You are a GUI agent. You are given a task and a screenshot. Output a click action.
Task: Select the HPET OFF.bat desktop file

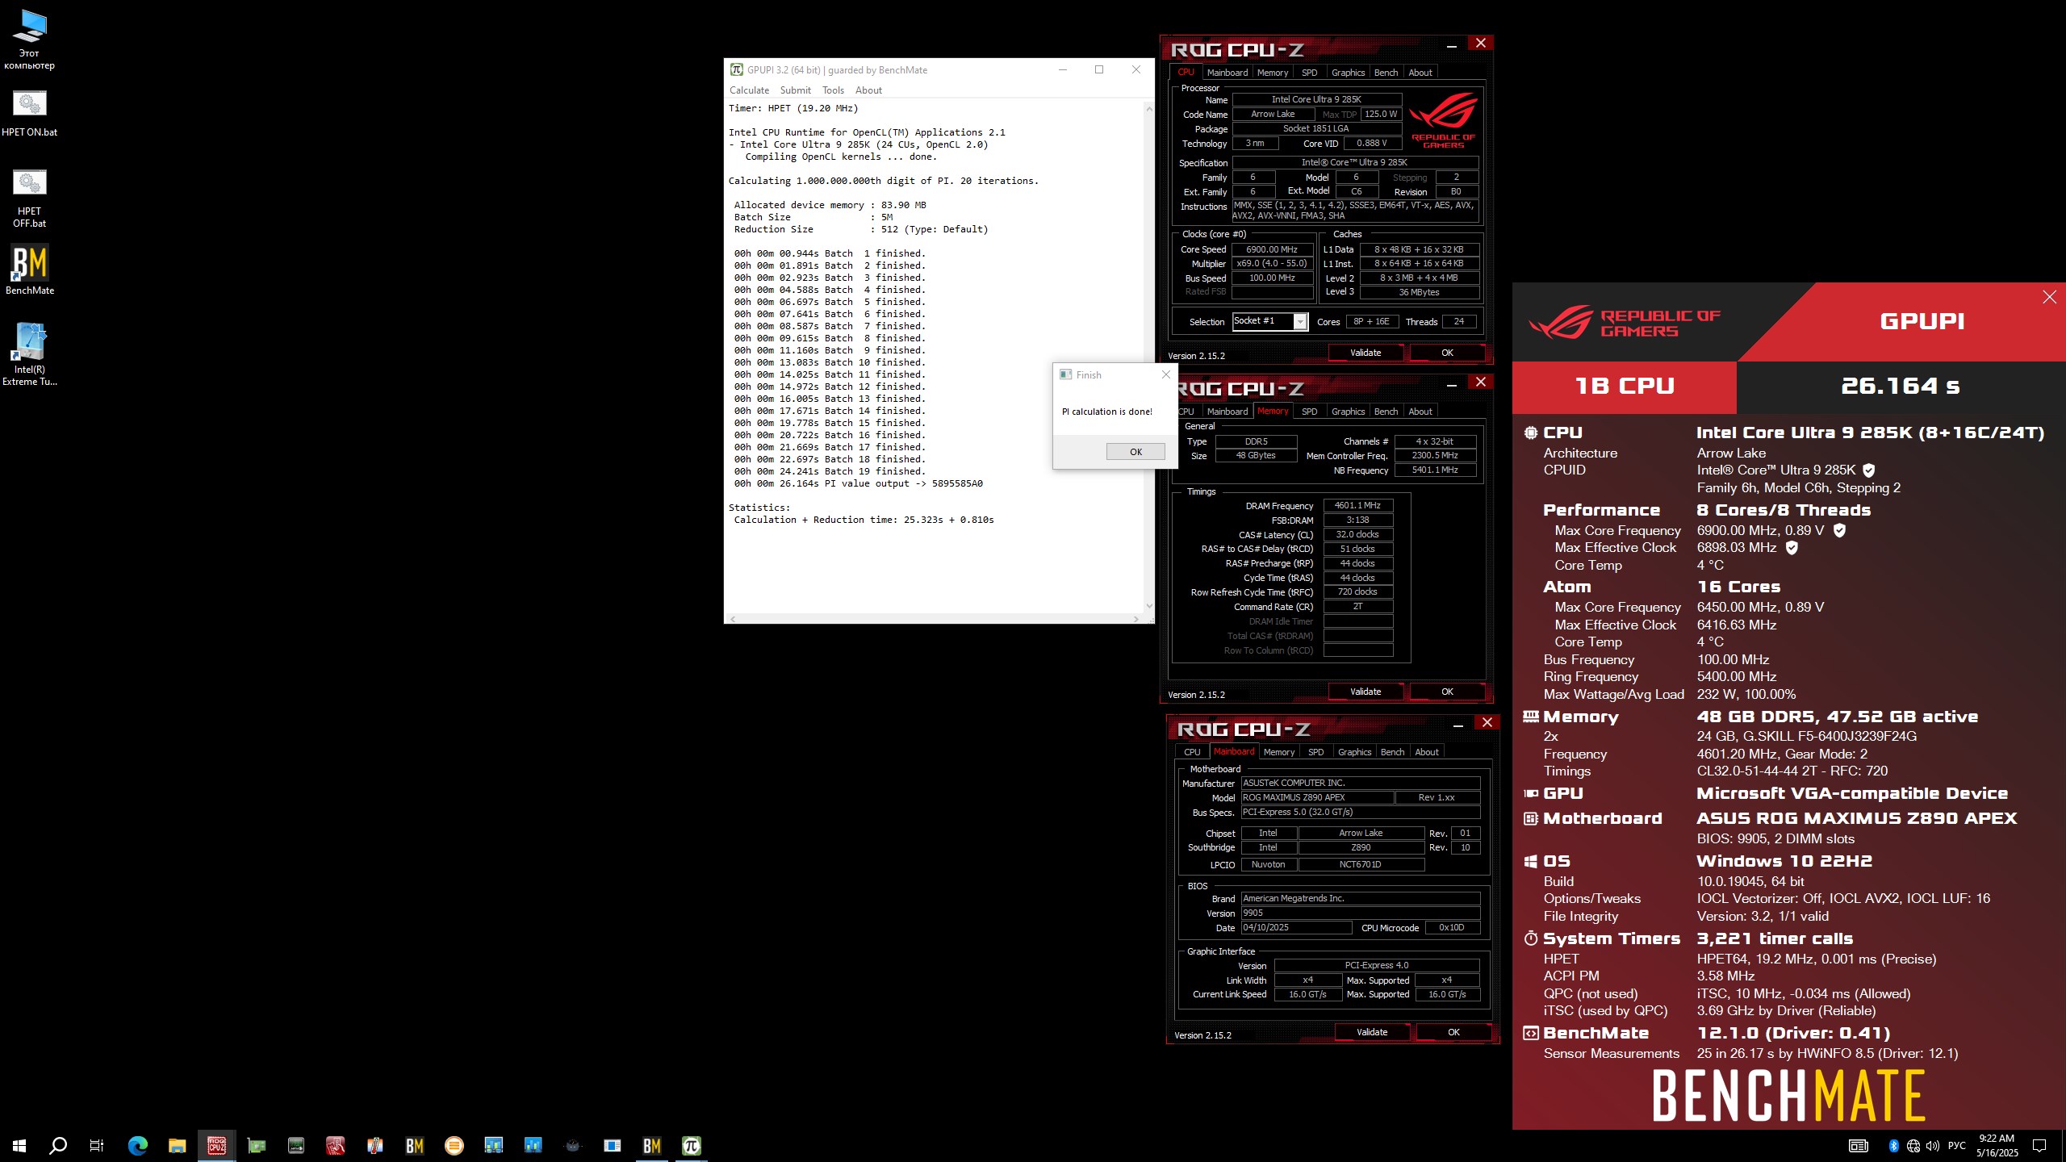click(x=30, y=199)
